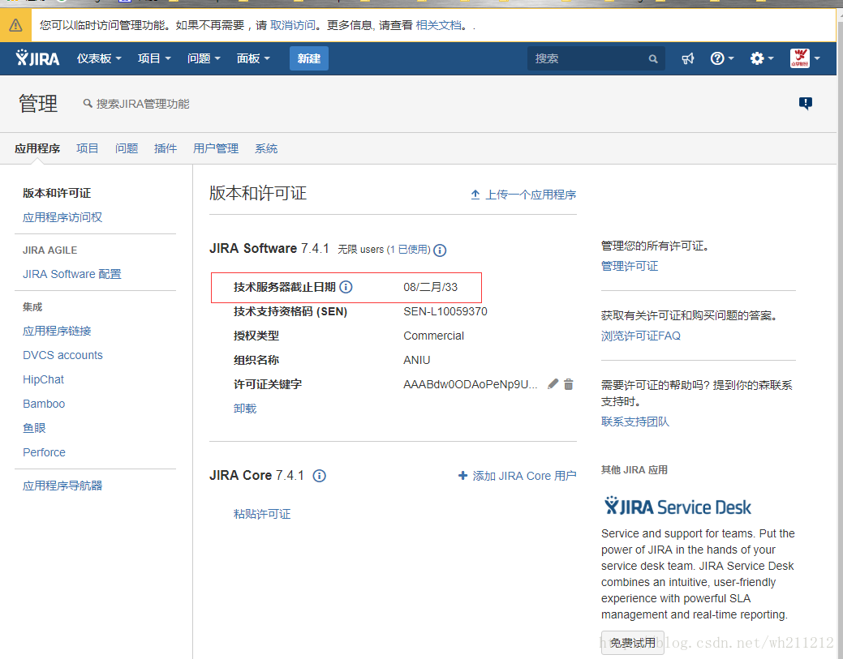
Task: Expand the 仪表板 dropdown menu
Action: click(x=99, y=58)
